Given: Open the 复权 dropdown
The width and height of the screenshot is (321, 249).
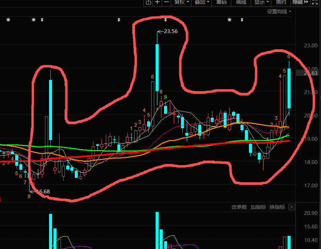Looking at the screenshot, I should pyautogui.click(x=181, y=2).
